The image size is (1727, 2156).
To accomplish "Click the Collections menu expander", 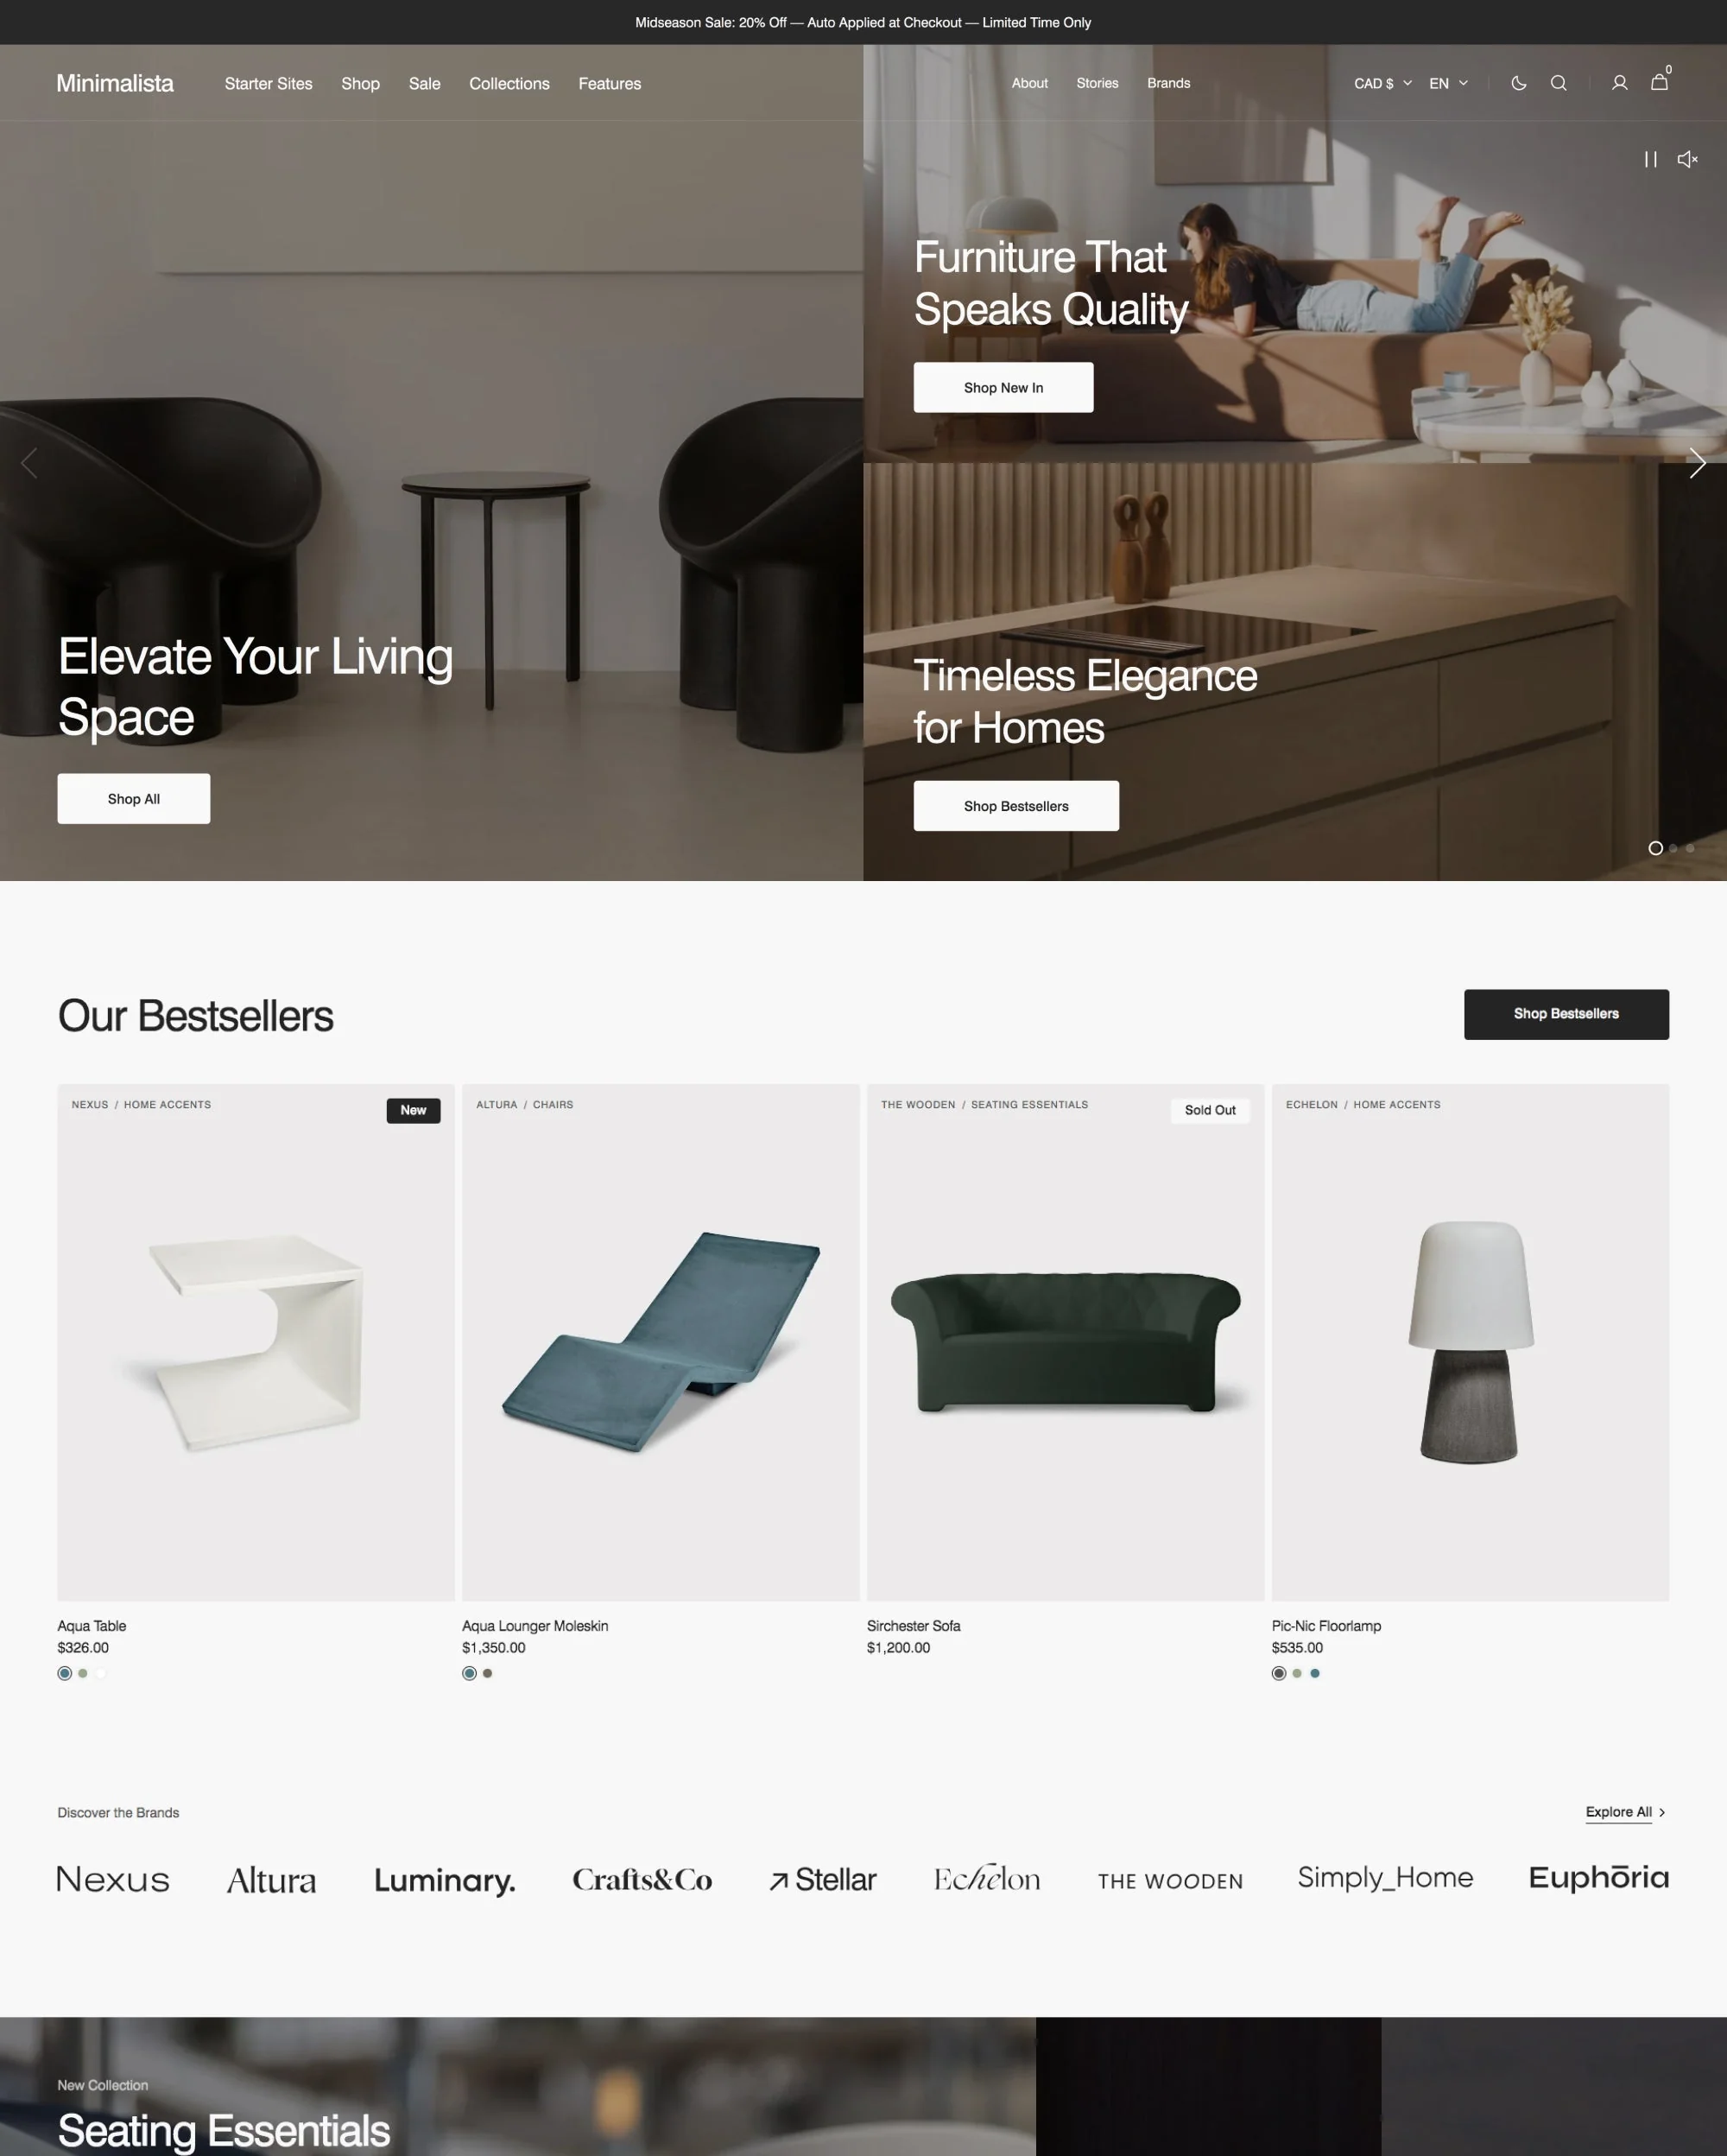I will point(509,83).
